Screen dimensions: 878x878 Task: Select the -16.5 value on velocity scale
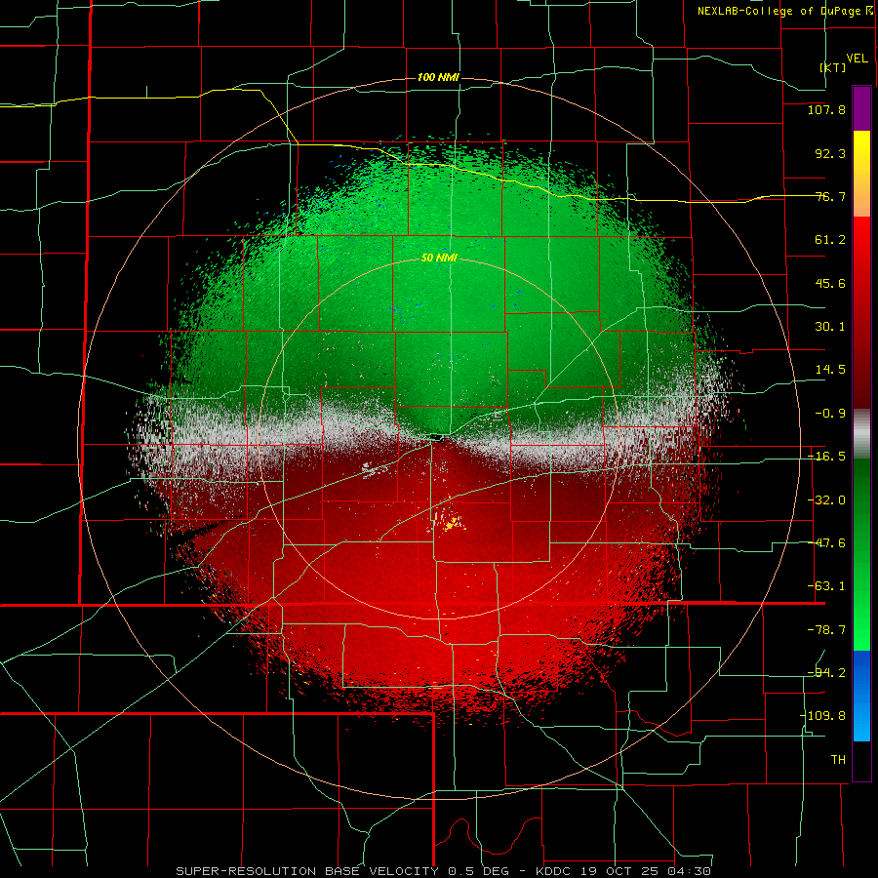pyautogui.click(x=826, y=457)
